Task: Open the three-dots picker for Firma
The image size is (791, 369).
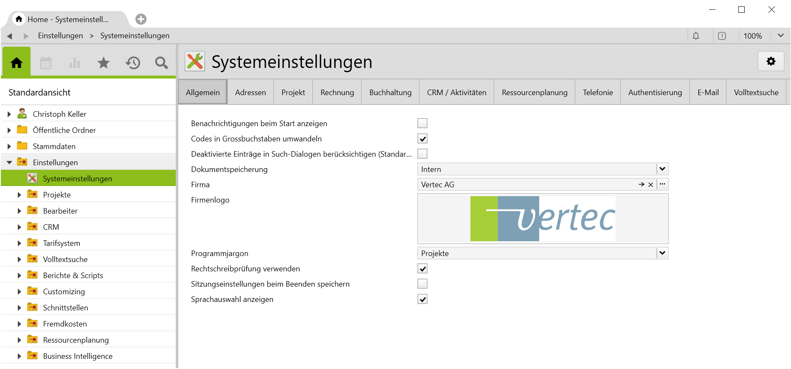Action: pos(662,184)
